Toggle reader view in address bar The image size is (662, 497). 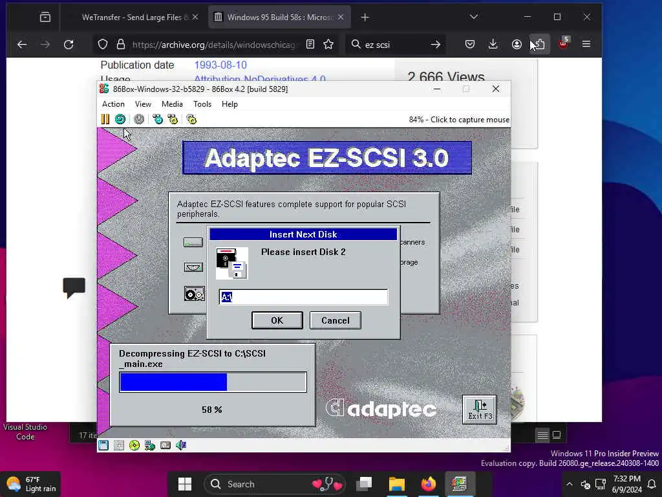tap(310, 44)
